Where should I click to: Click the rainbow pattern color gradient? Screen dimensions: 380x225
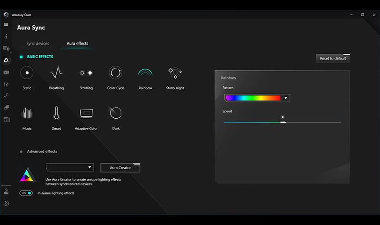point(253,98)
